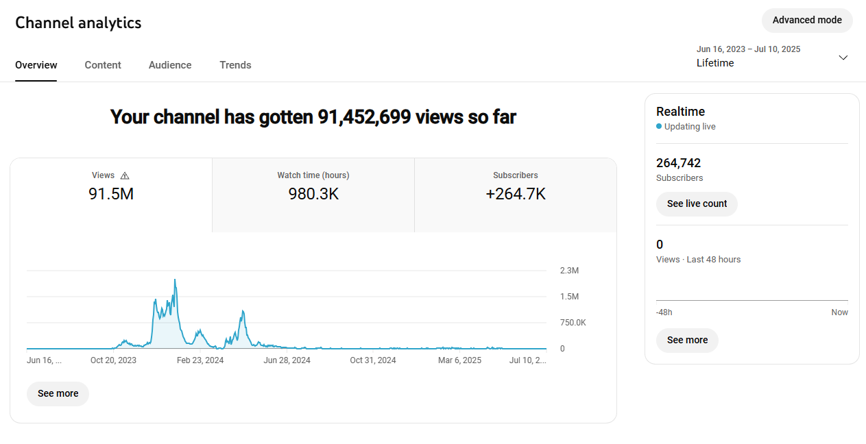
Task: Switch to the Overview tab
Action: [36, 65]
